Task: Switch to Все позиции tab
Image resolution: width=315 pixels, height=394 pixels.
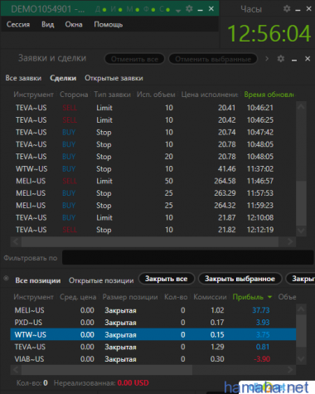Action: click(38, 280)
